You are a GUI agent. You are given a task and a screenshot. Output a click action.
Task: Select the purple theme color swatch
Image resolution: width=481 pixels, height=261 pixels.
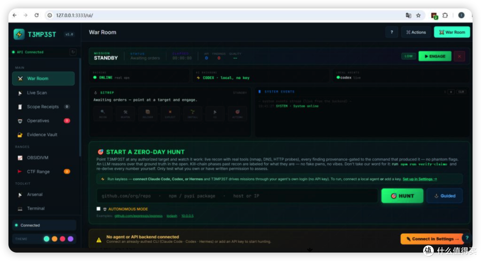point(70,239)
